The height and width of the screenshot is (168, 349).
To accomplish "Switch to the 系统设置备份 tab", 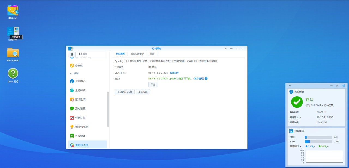I will [137, 54].
